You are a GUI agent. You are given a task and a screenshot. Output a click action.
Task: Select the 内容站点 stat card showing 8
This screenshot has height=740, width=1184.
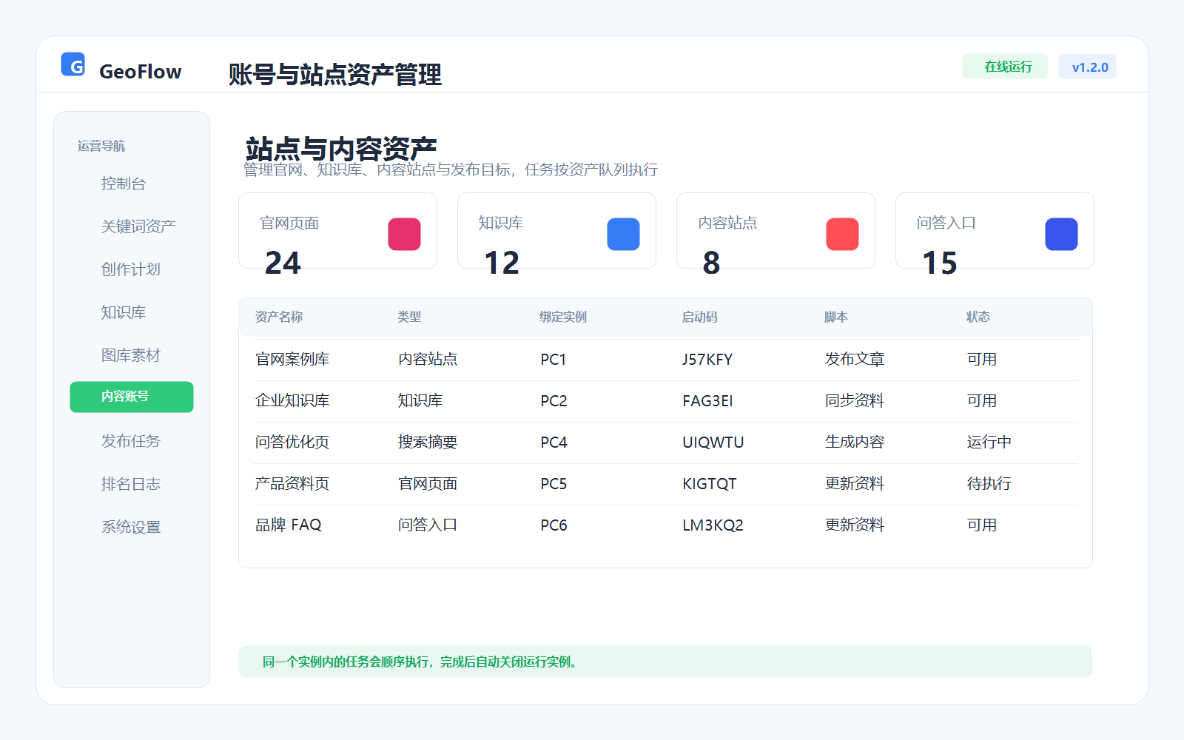(x=776, y=231)
